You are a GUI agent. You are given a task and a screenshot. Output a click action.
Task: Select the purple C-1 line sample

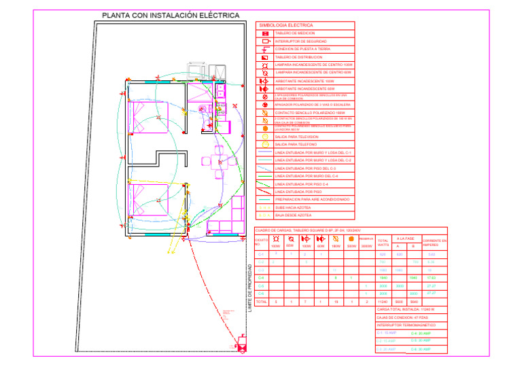265,152
